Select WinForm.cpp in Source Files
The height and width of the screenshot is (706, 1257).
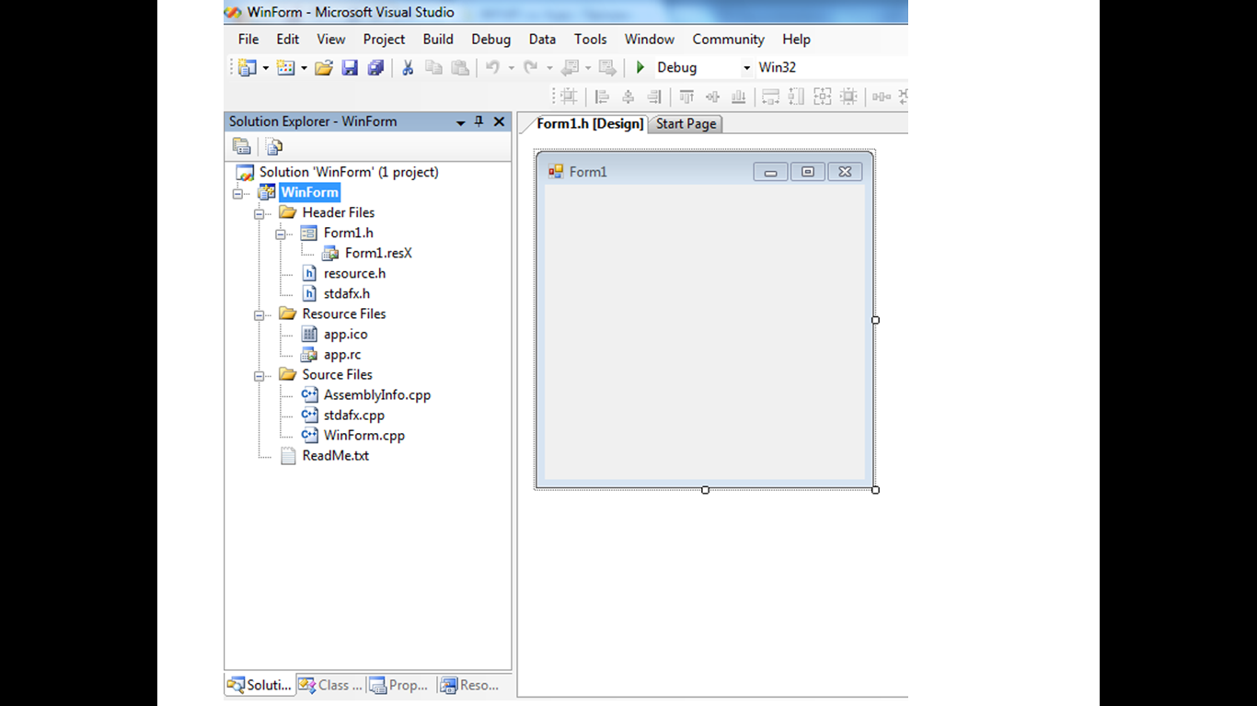click(364, 436)
